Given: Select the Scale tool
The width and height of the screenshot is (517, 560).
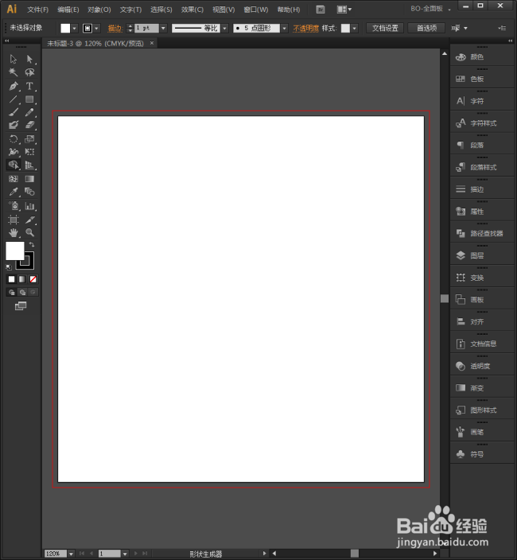Looking at the screenshot, I should point(29,139).
